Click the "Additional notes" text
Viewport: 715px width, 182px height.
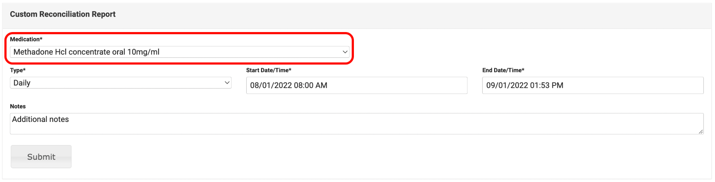(40, 119)
